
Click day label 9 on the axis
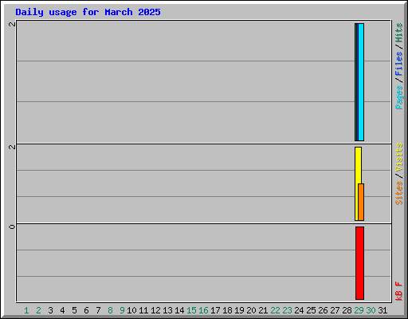tap(122, 310)
